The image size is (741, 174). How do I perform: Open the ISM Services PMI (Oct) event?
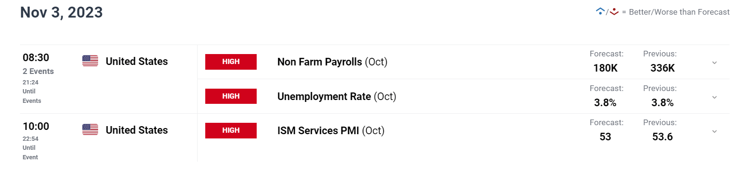click(330, 130)
